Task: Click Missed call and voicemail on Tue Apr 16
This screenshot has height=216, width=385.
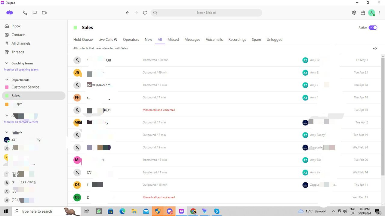Action: (159, 110)
